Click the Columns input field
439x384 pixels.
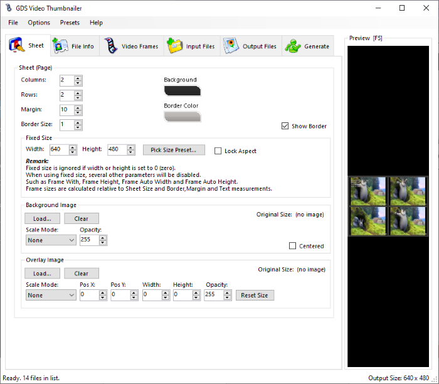point(67,80)
